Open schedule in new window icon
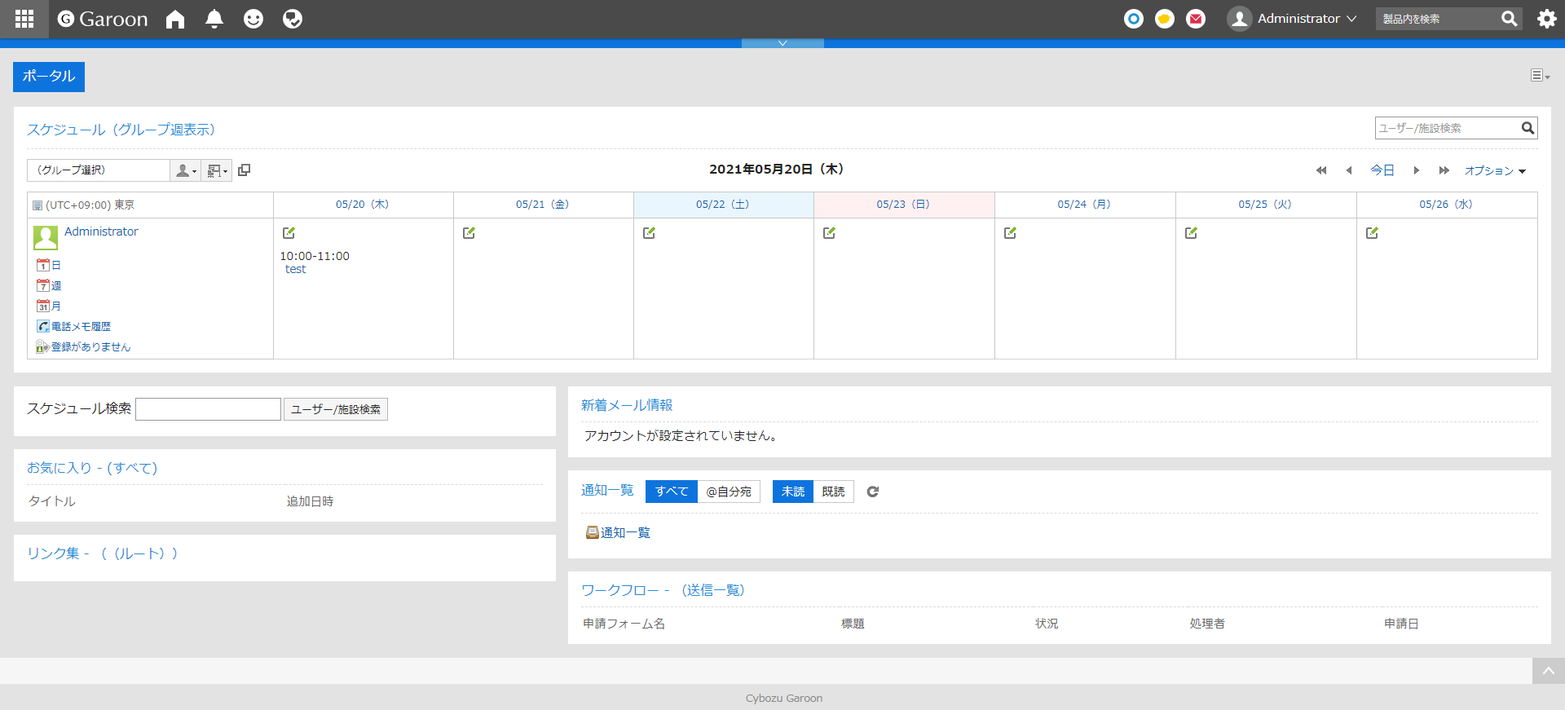This screenshot has width=1565, height=710. [244, 170]
